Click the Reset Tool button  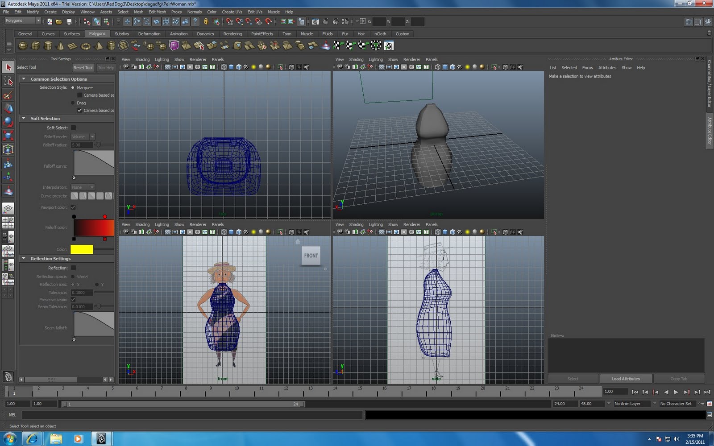click(83, 68)
